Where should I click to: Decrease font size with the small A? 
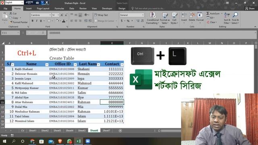66,15
